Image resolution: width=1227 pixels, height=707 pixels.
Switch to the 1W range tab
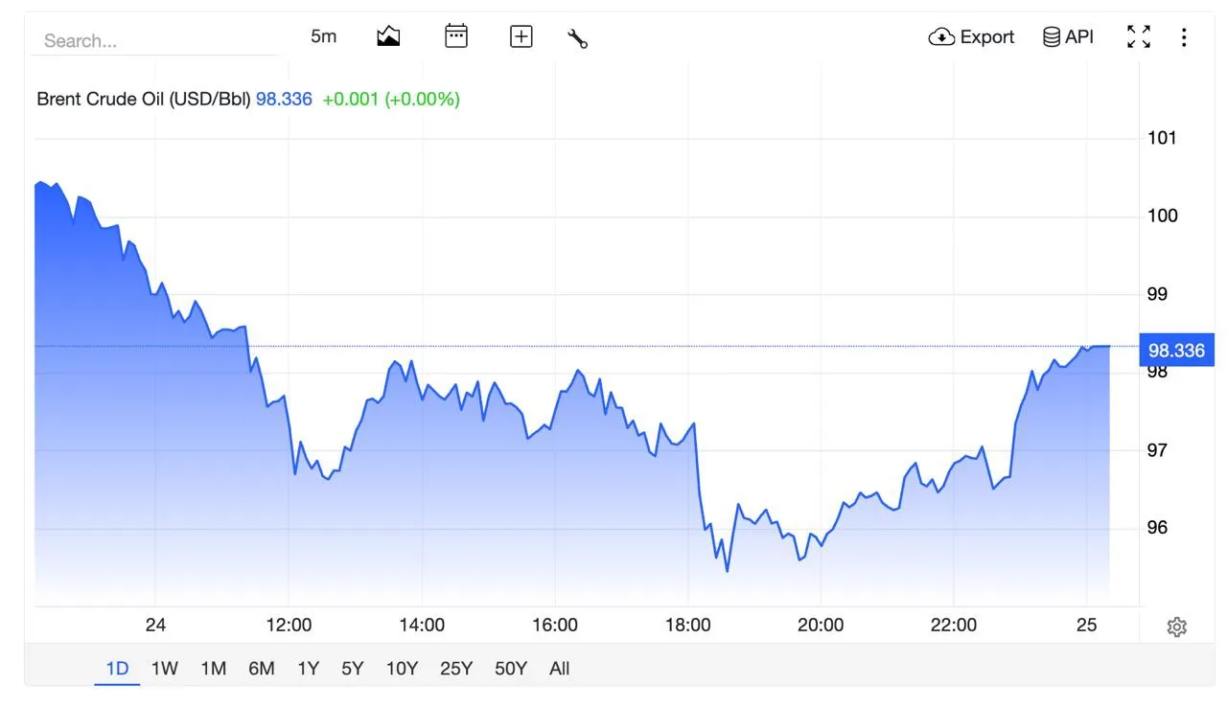(165, 669)
